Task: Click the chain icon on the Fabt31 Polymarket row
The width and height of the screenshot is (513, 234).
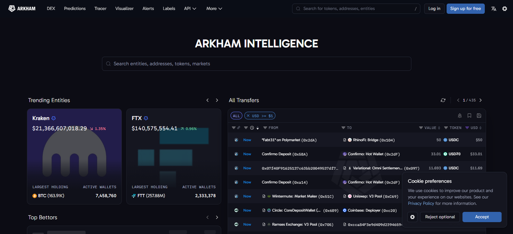Action: coord(236,139)
